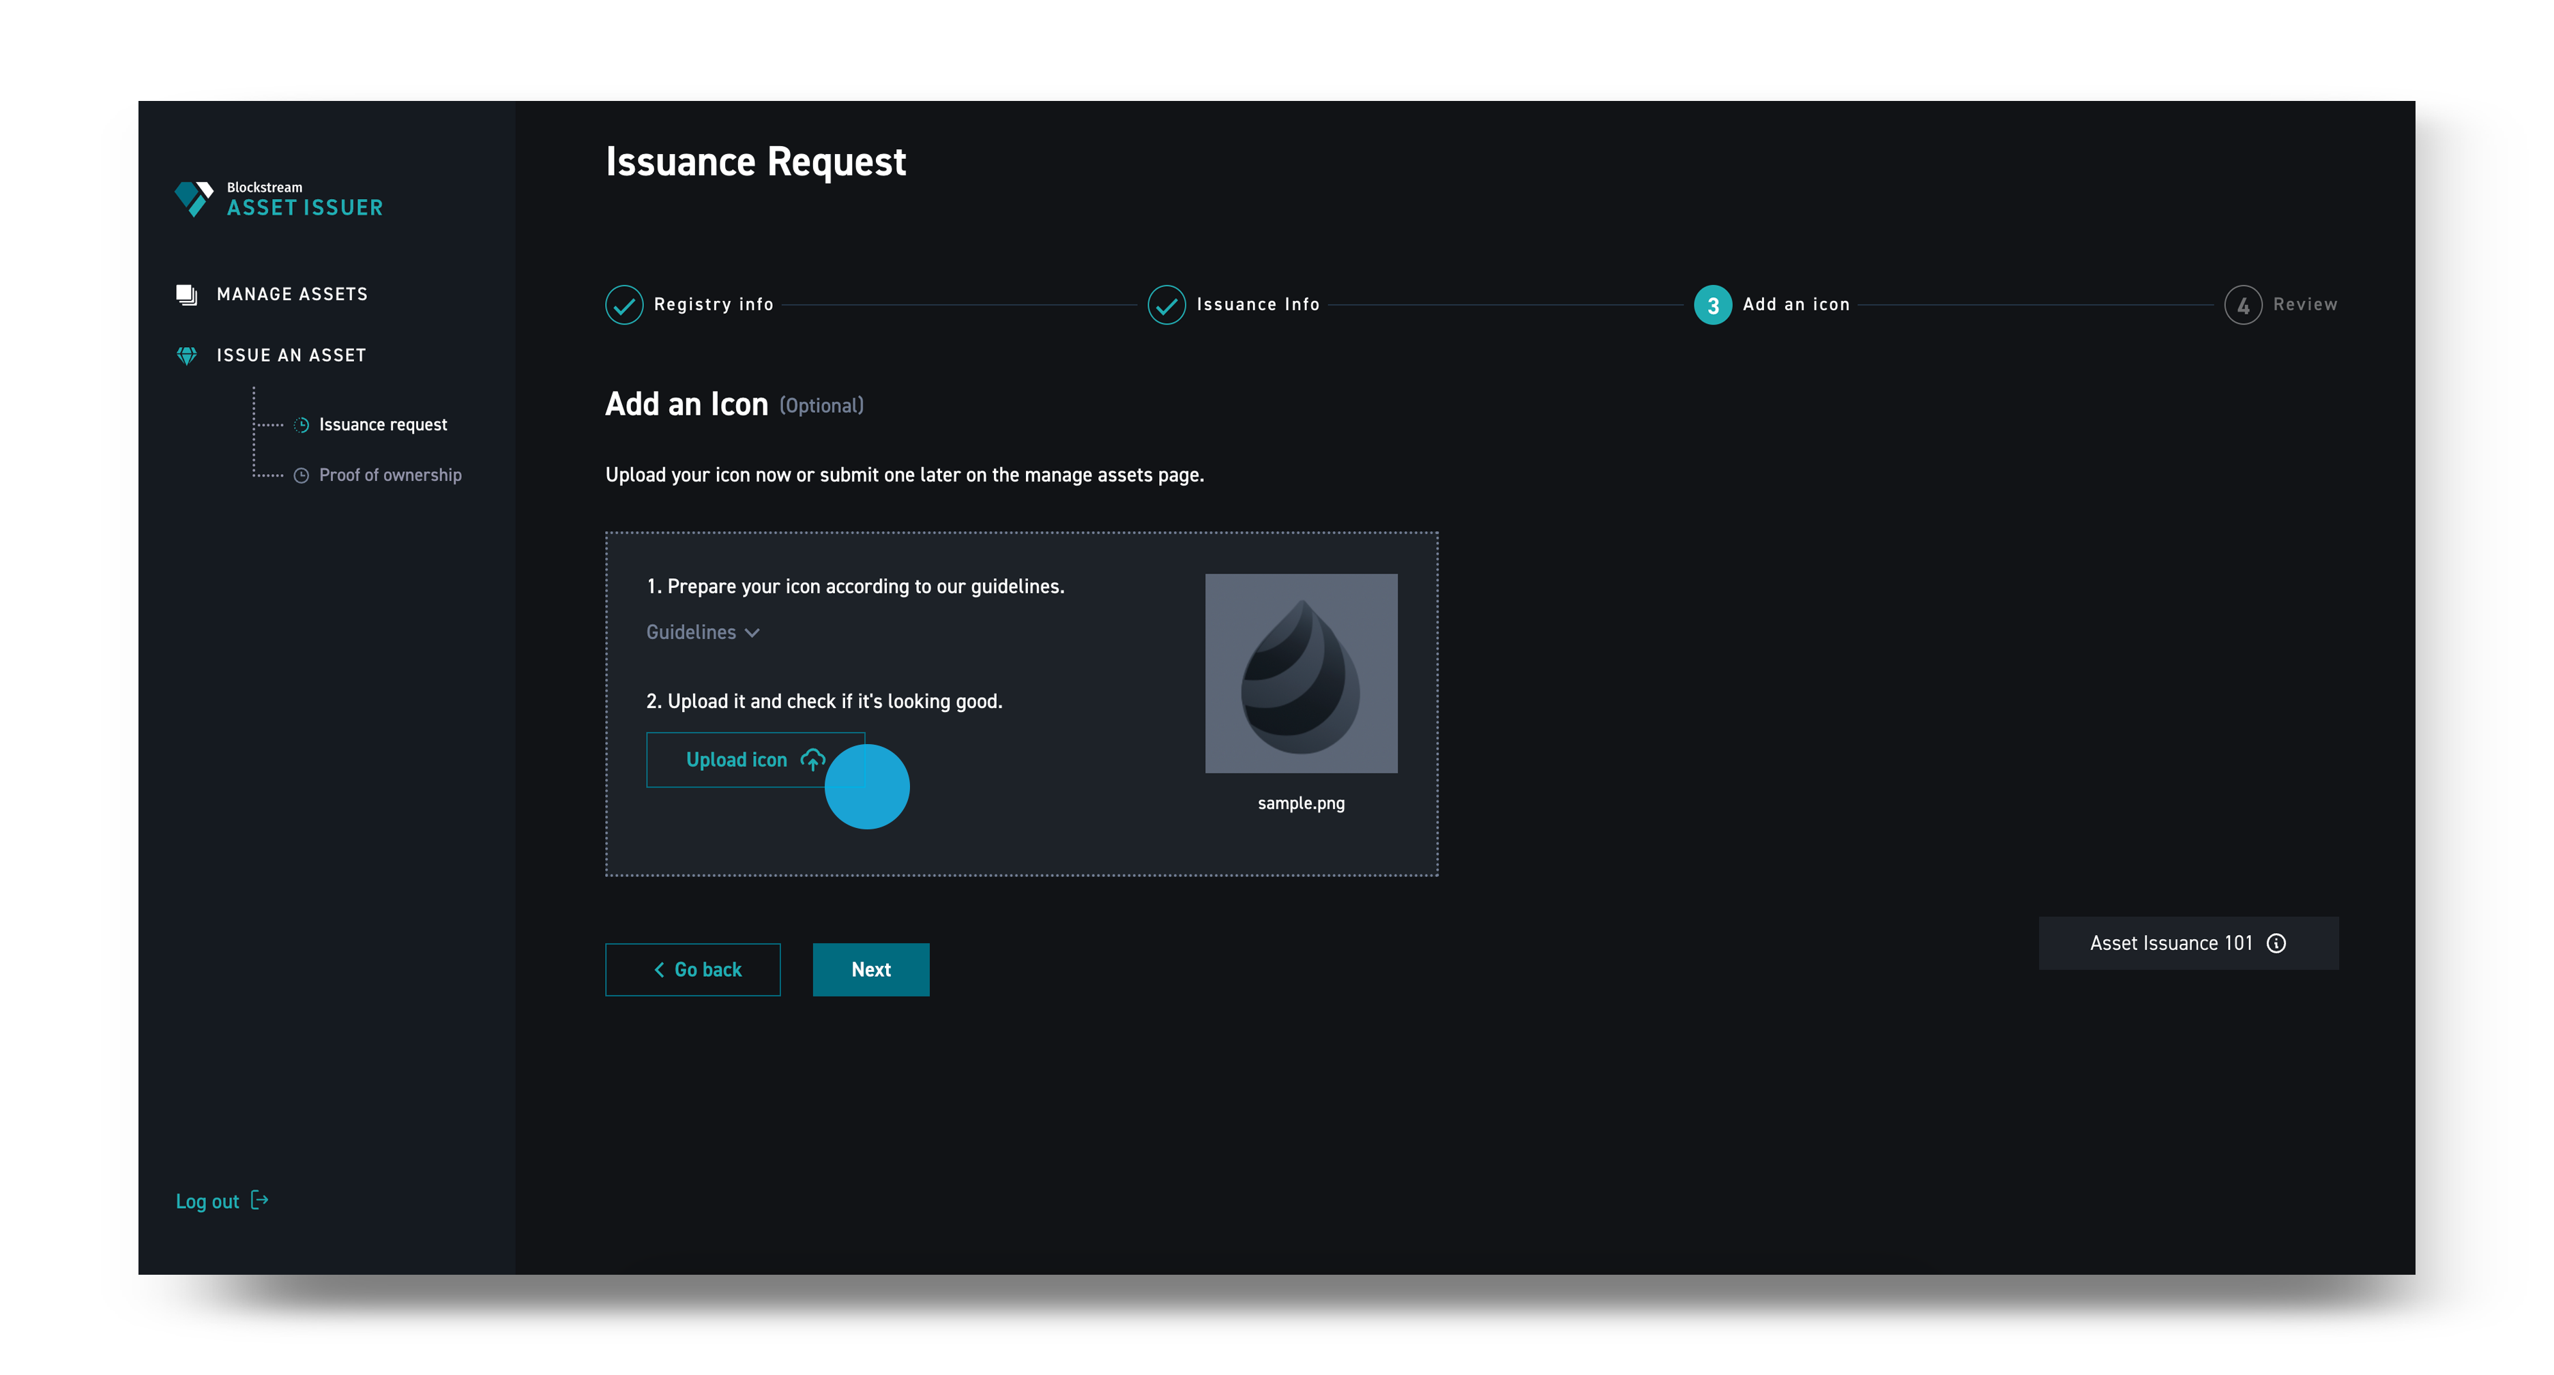Click the Registry info completed checkmark

coord(623,306)
